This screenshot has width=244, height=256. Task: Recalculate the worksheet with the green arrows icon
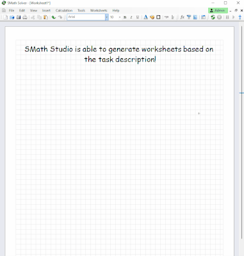pos(213,17)
